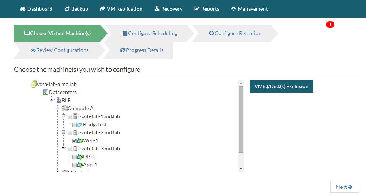This screenshot has height=195, width=366.
Task: Open the VM Replication menu
Action: click(121, 9)
